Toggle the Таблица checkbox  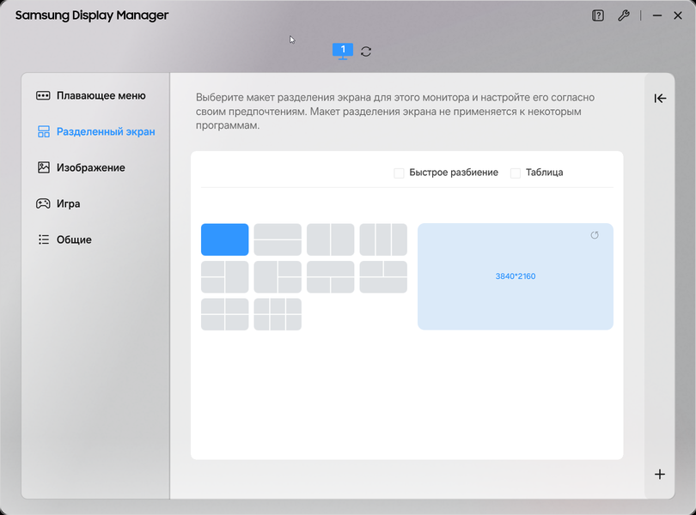[x=516, y=173]
